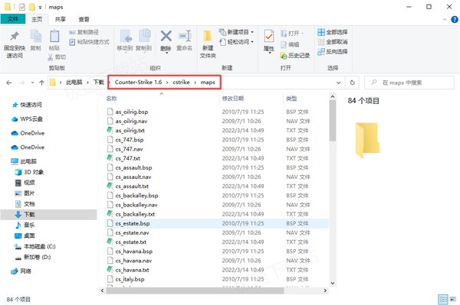460x305 pixels.
Task: Click the Pin to Quick access icon
Action: [15, 44]
